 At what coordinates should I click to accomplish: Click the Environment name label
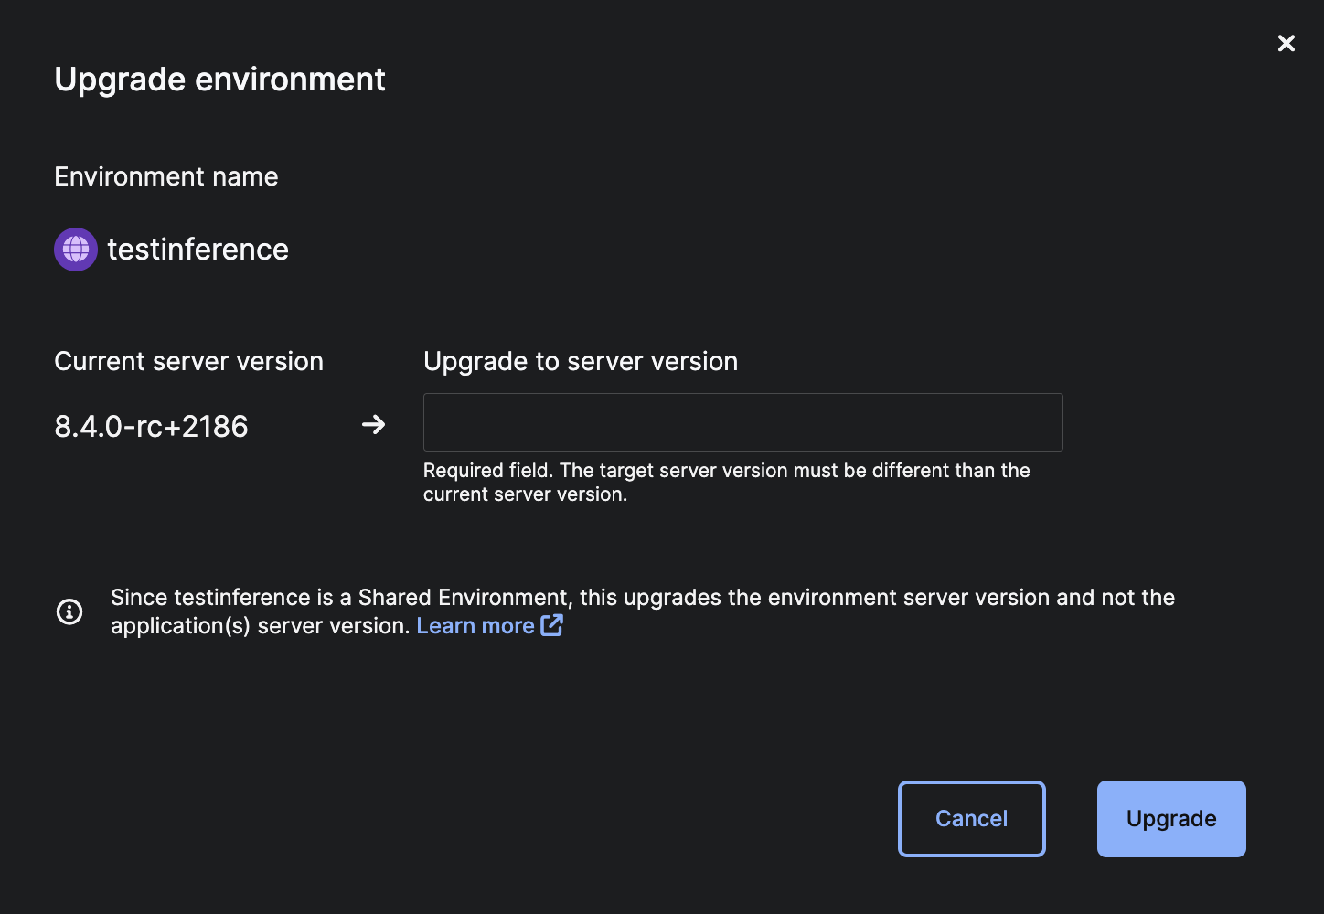tap(165, 176)
